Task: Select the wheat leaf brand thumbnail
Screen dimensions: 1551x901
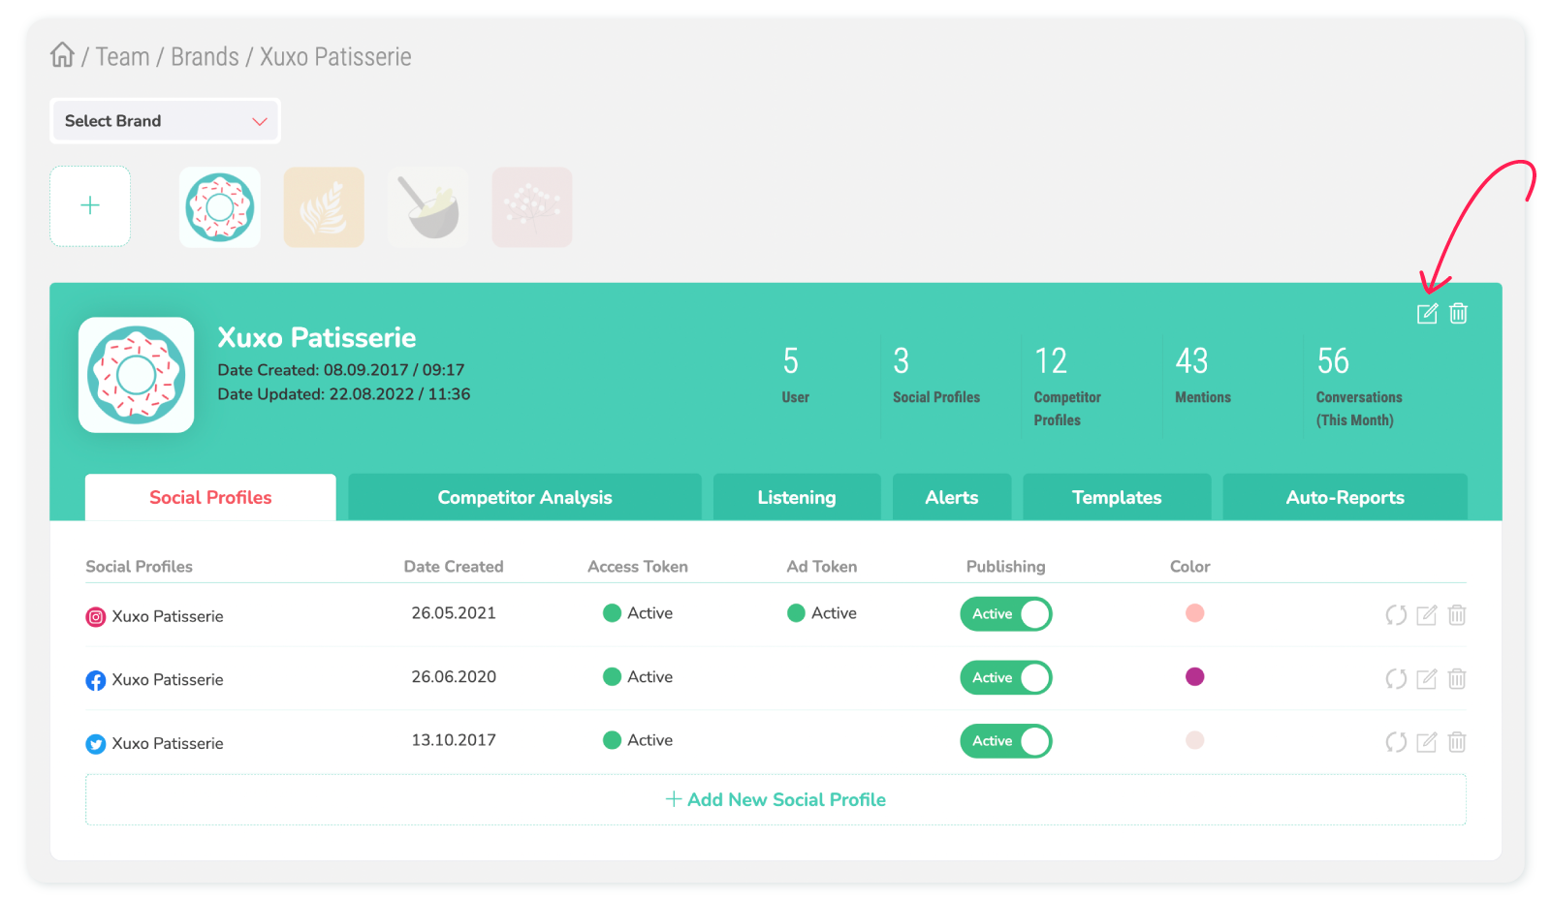Action: point(324,207)
